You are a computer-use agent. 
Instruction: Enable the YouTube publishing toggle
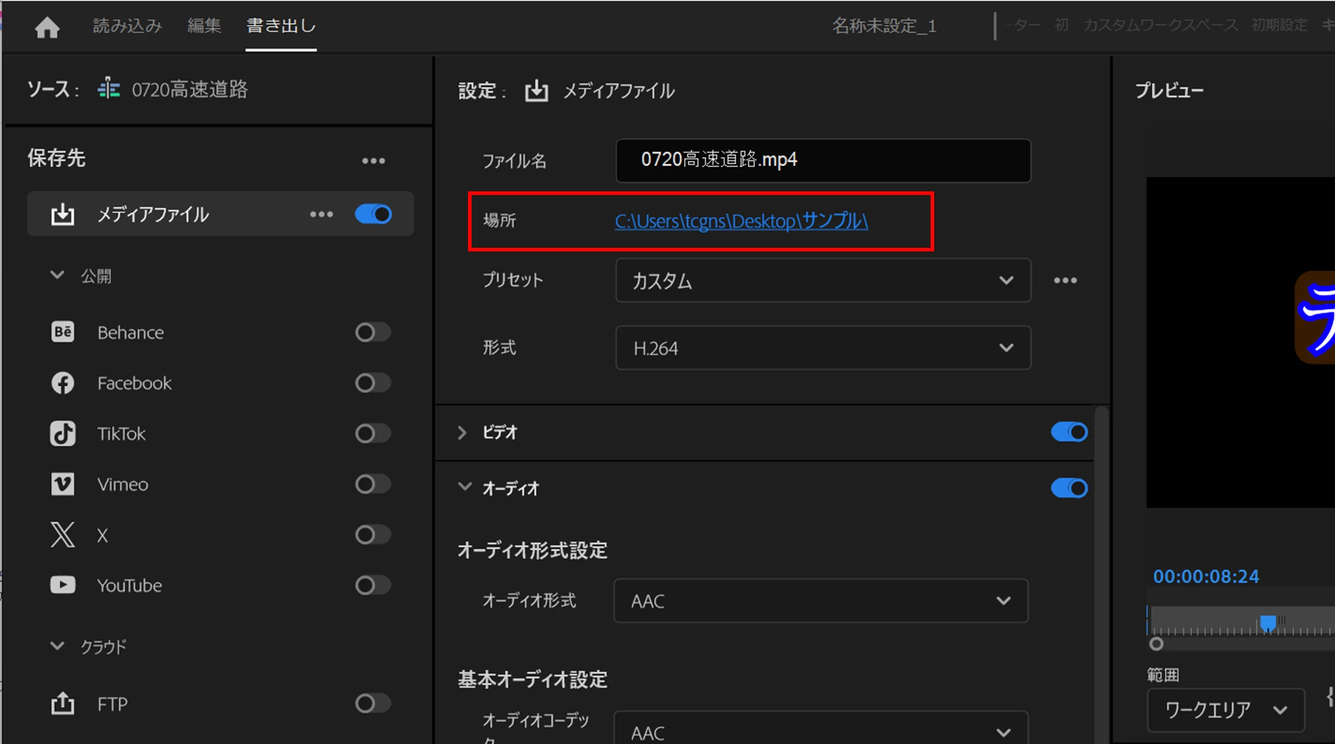pyautogui.click(x=372, y=585)
